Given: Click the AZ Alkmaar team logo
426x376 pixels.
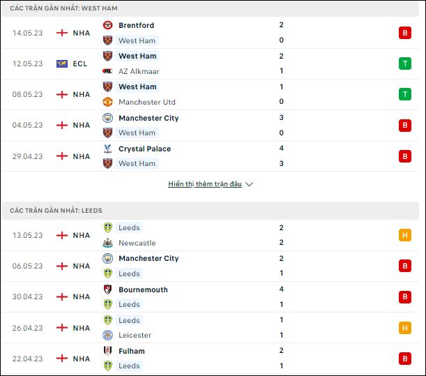Looking at the screenshot, I should coord(107,71).
